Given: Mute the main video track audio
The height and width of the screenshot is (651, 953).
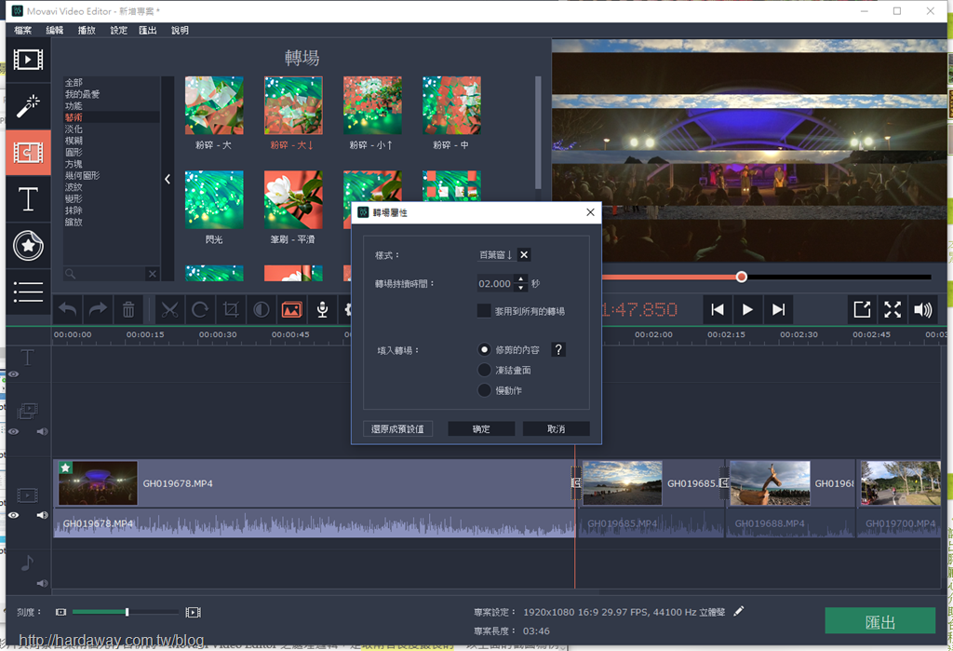Looking at the screenshot, I should 42,515.
